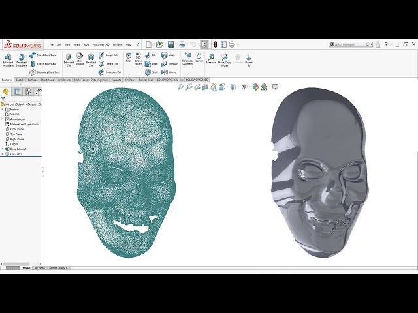Select the Extruded Boss/Base tool
This screenshot has height=313, width=418.
coord(8,60)
